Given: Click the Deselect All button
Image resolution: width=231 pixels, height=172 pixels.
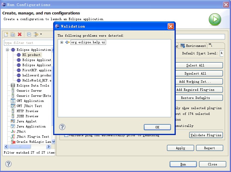Looking at the screenshot, I should [x=199, y=73].
